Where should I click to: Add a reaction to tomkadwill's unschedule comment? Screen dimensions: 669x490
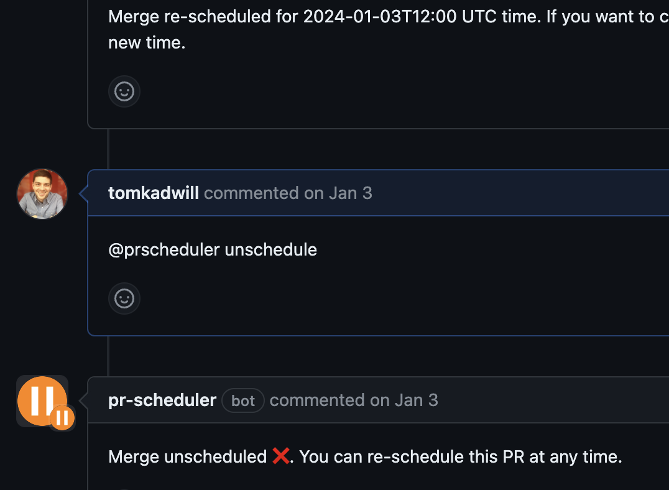(x=124, y=298)
